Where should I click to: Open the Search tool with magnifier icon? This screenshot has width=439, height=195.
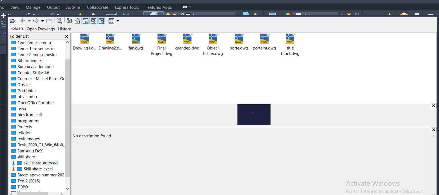59,21
